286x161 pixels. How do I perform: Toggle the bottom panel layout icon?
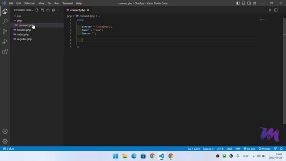pyautogui.click(x=244, y=3)
